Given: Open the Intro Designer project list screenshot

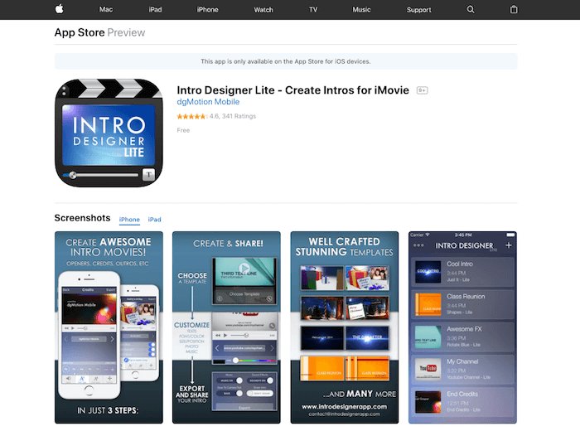Looking at the screenshot, I should (462, 327).
